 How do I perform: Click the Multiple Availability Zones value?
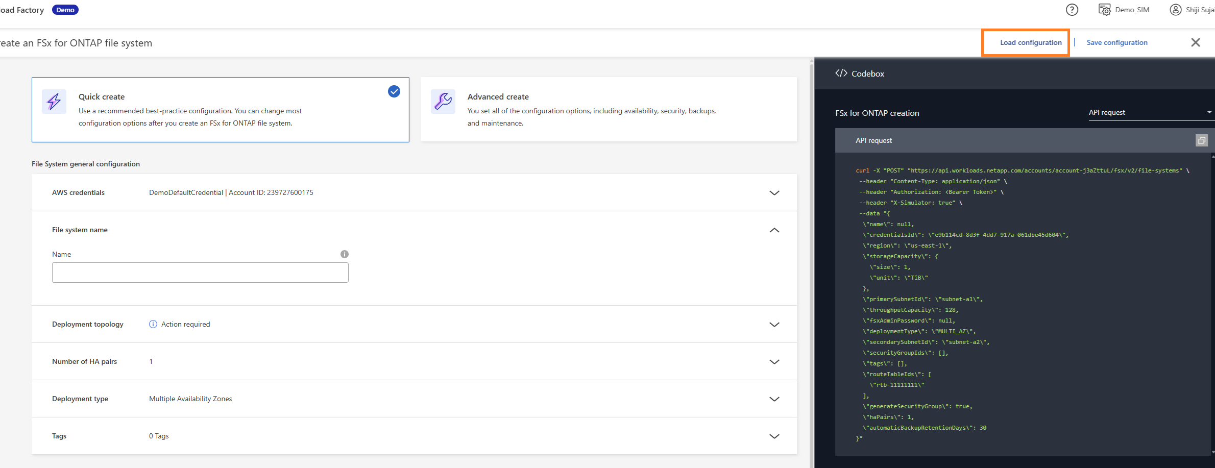point(190,399)
